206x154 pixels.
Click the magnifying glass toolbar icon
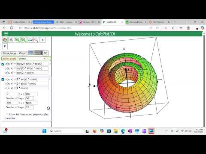[x=36, y=40]
